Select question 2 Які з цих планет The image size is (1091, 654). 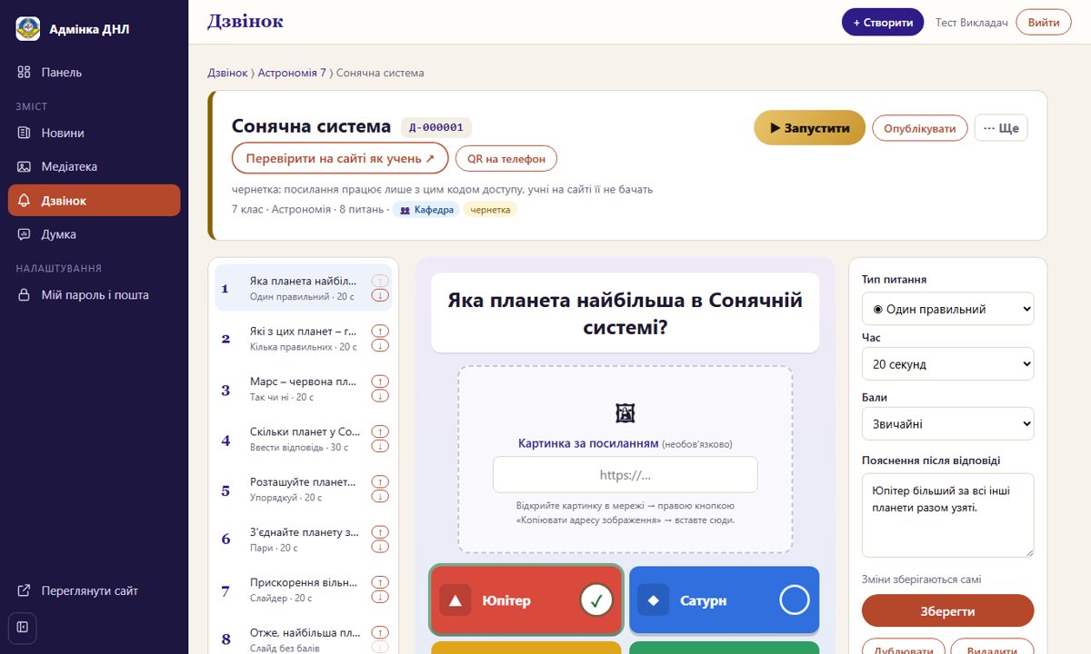pos(304,338)
